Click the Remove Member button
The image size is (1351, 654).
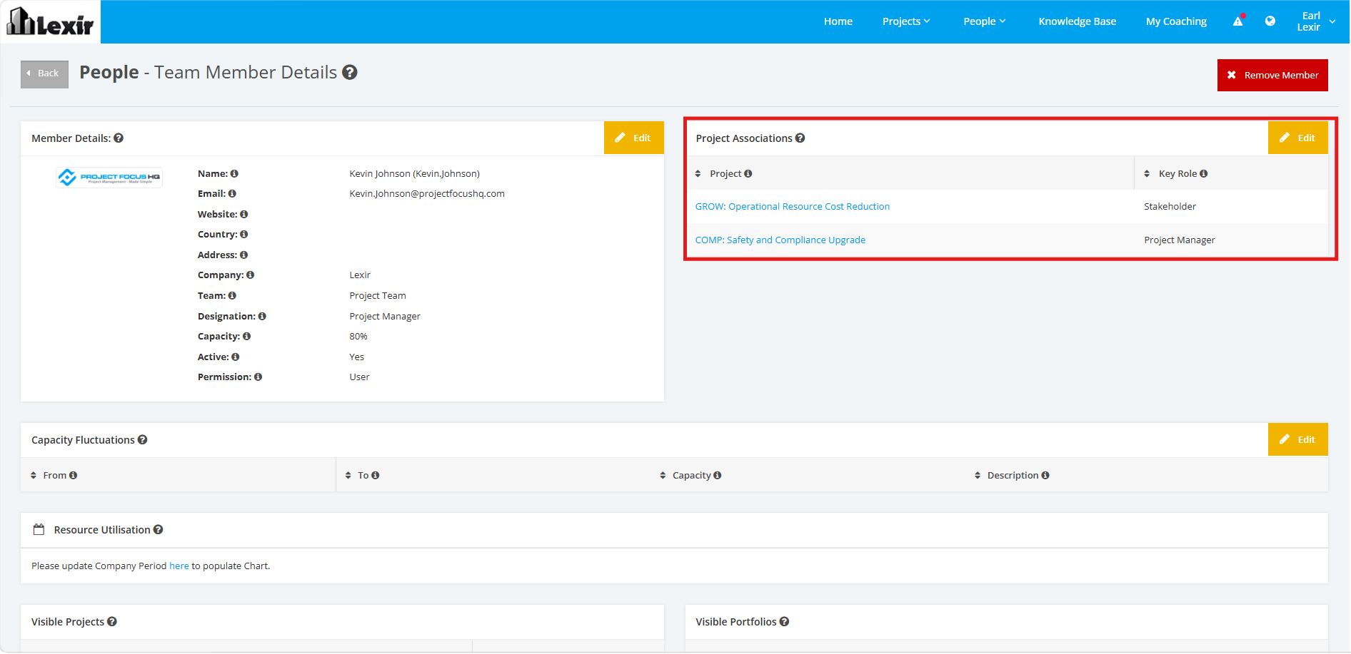(1273, 75)
